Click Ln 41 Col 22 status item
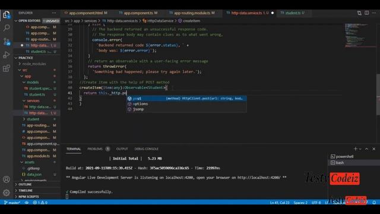 click(x=280, y=202)
